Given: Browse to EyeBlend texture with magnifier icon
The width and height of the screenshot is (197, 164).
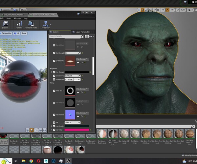Looking at the screenshot, I should [81, 63].
